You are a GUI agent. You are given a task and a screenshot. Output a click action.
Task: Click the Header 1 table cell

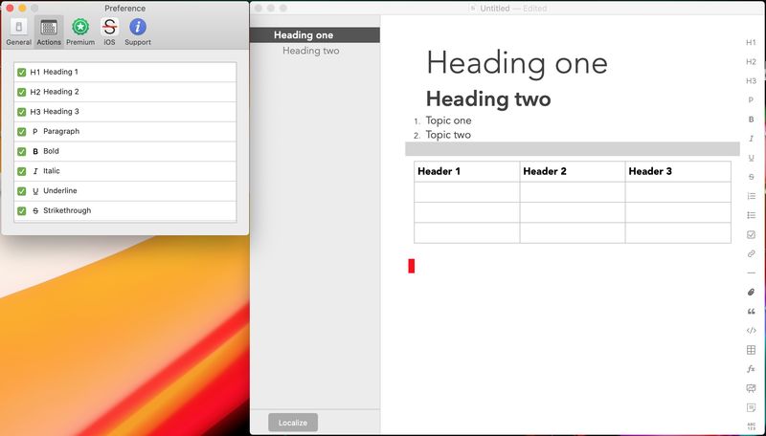(x=467, y=172)
